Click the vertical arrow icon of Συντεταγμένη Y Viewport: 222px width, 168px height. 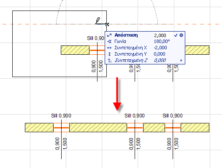(x=109, y=54)
